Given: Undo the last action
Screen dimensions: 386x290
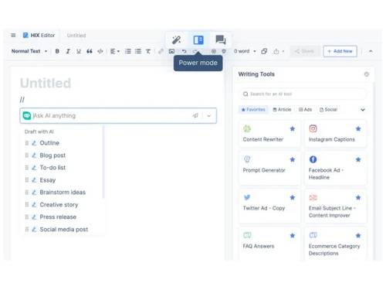Looking at the screenshot, I should tap(184, 51).
